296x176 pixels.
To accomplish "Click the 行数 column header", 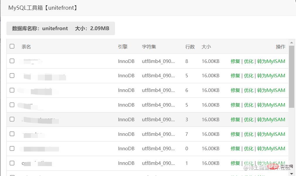I will [x=190, y=47].
